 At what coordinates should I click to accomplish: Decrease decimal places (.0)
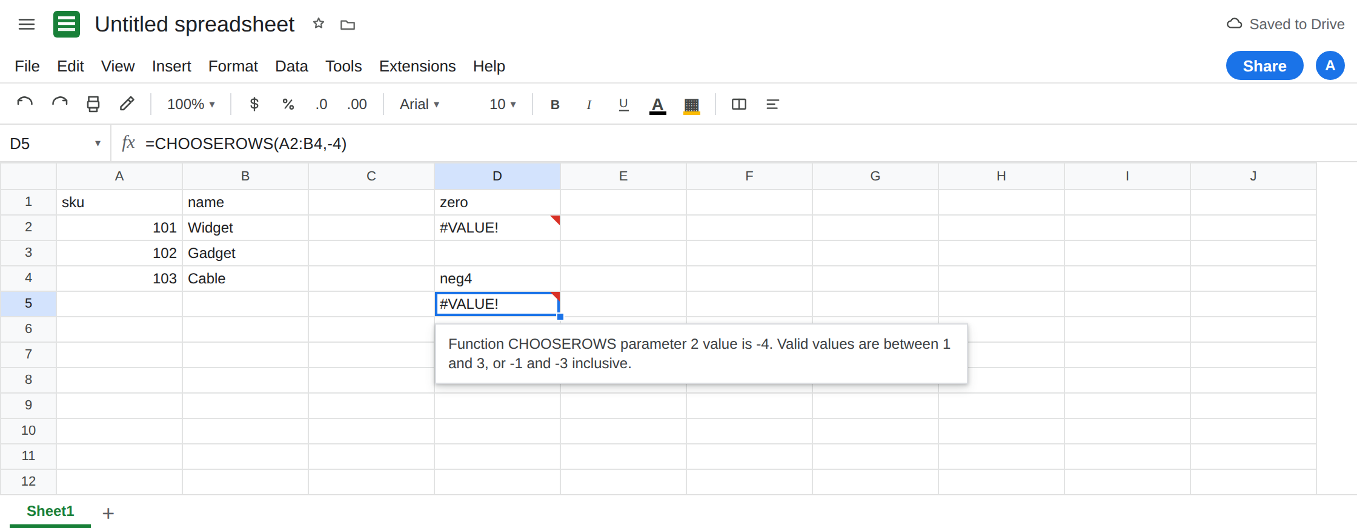(321, 104)
